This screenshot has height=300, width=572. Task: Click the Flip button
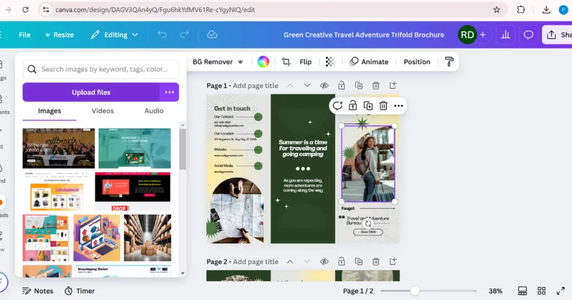pos(306,62)
